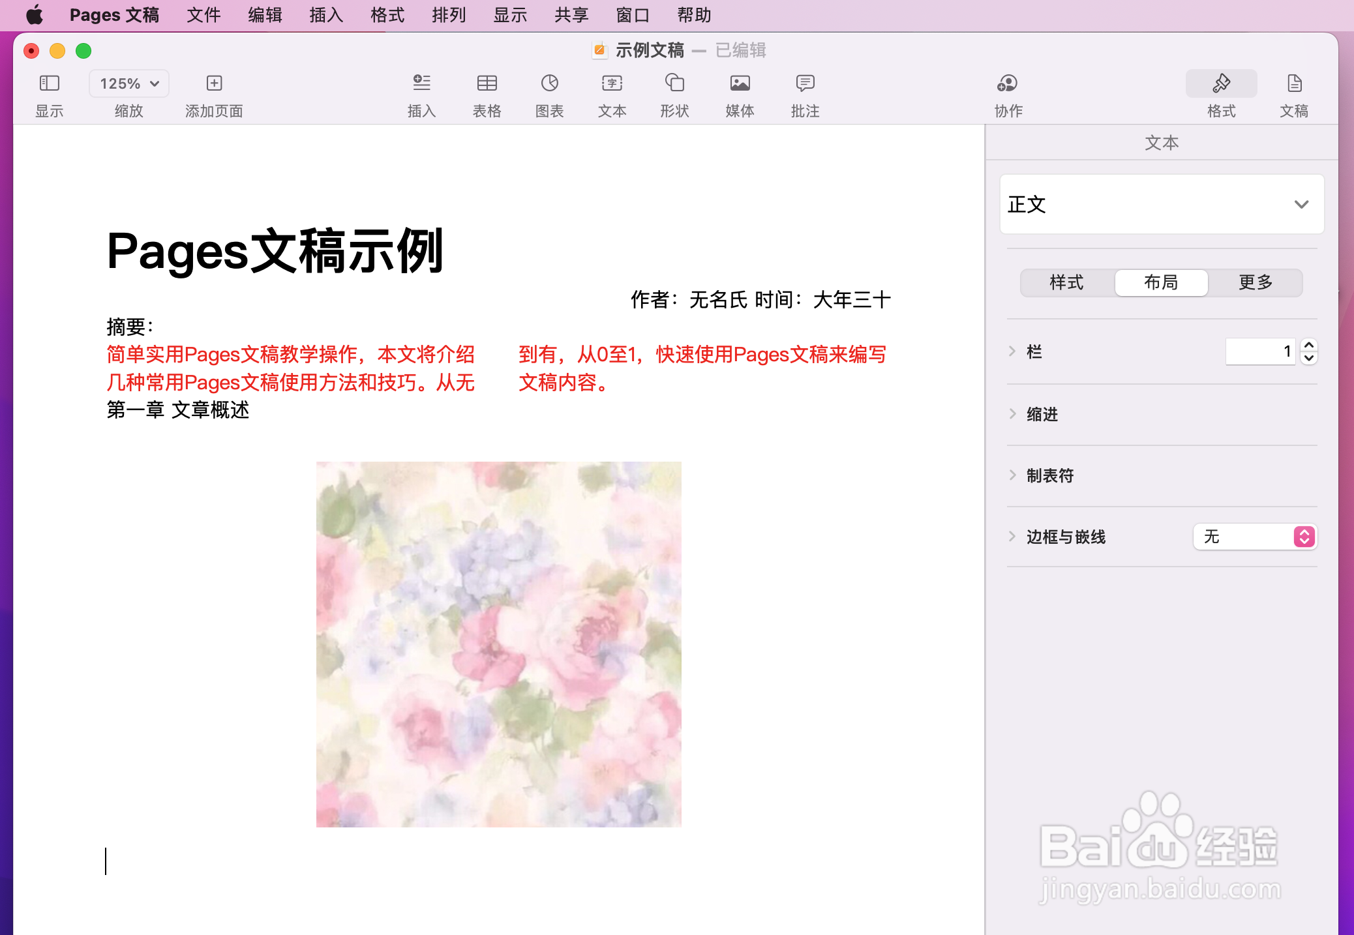Open the 排列 menu

click(449, 15)
